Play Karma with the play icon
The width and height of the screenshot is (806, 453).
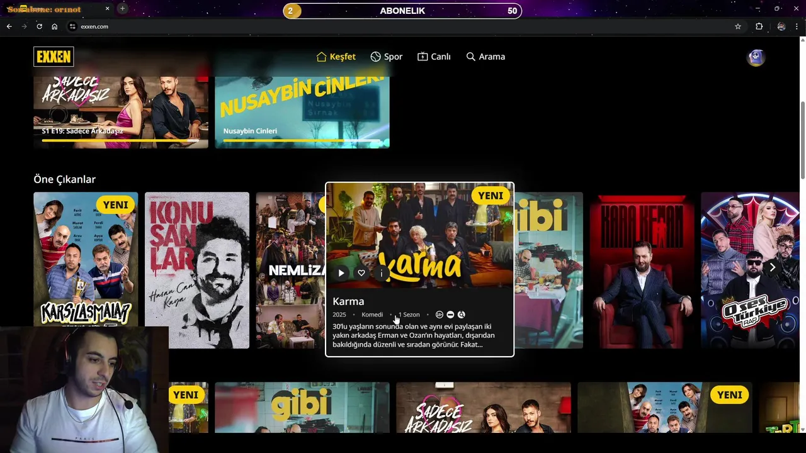click(x=341, y=273)
